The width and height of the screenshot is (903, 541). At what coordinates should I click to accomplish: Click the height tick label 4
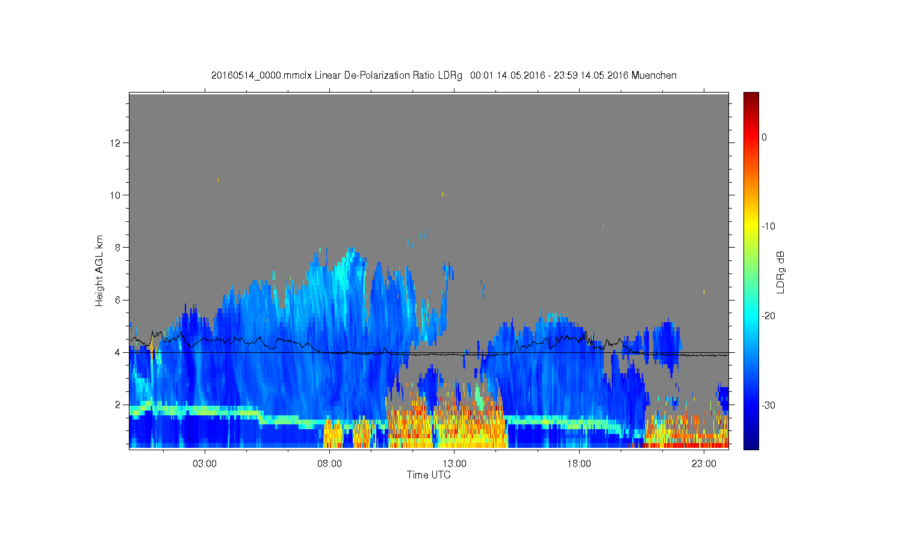pos(119,352)
